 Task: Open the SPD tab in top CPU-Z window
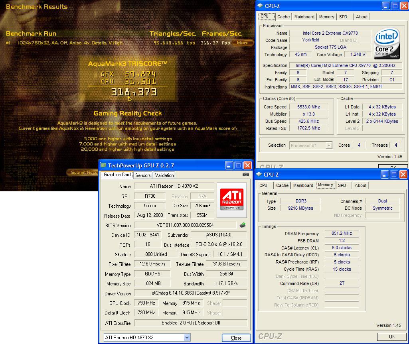click(343, 17)
